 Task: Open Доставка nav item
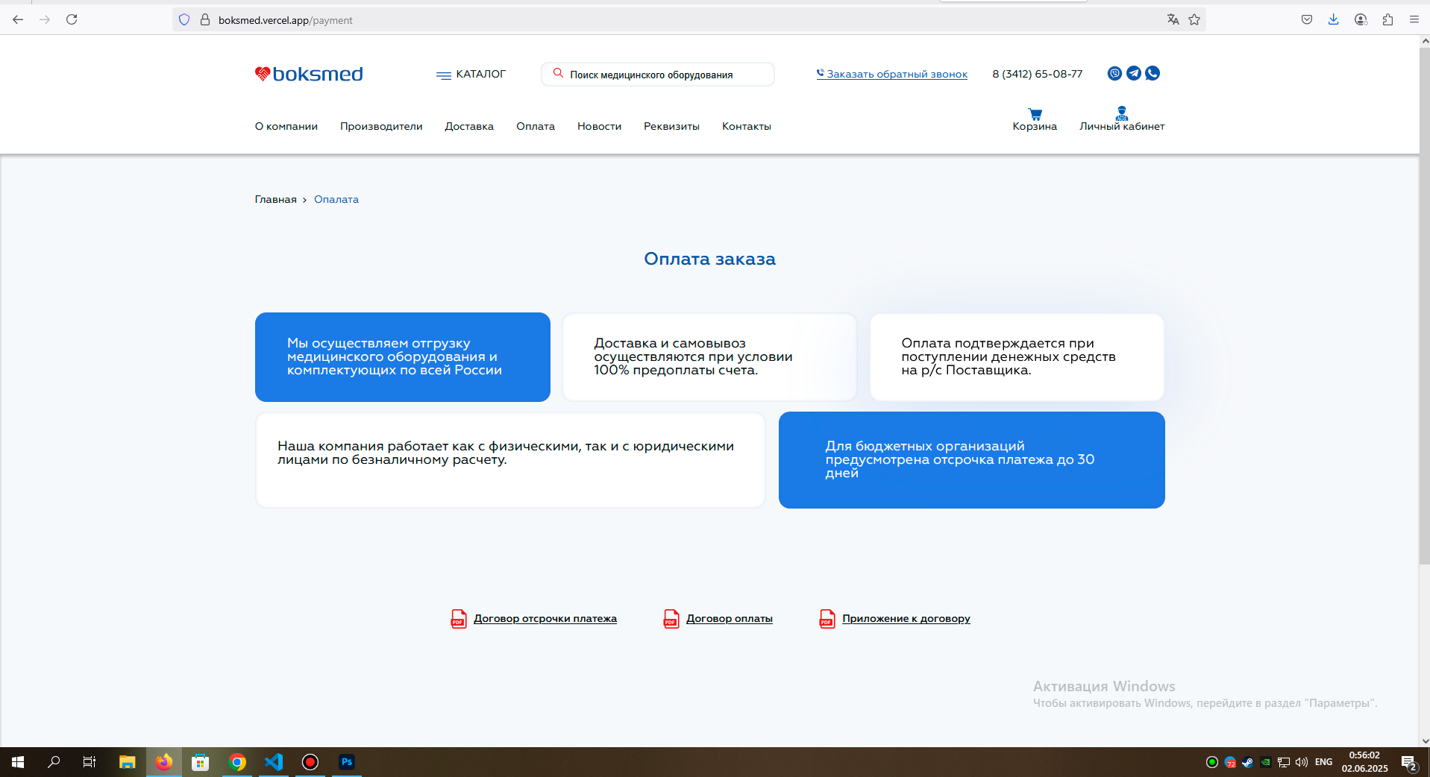tap(469, 126)
